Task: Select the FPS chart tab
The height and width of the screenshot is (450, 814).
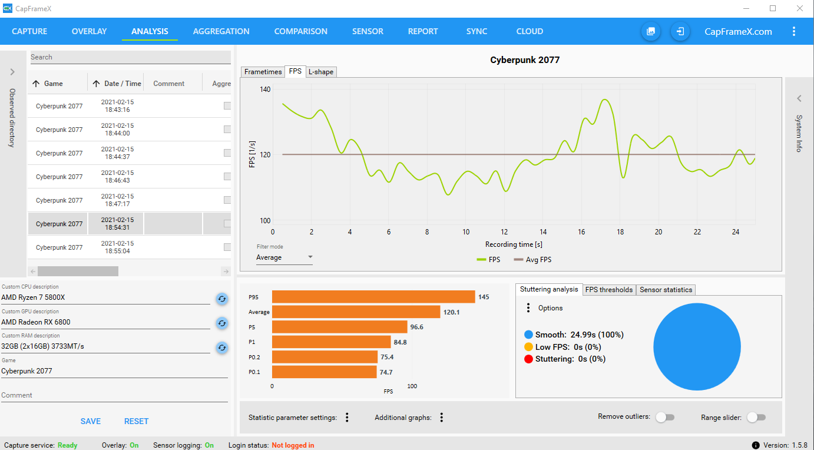Action: point(295,71)
